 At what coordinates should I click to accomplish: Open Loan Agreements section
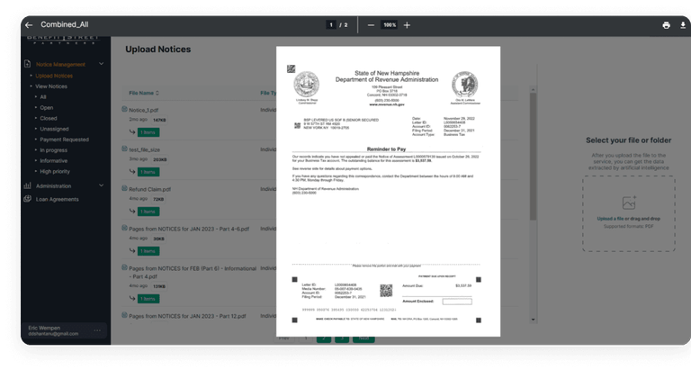coord(58,199)
